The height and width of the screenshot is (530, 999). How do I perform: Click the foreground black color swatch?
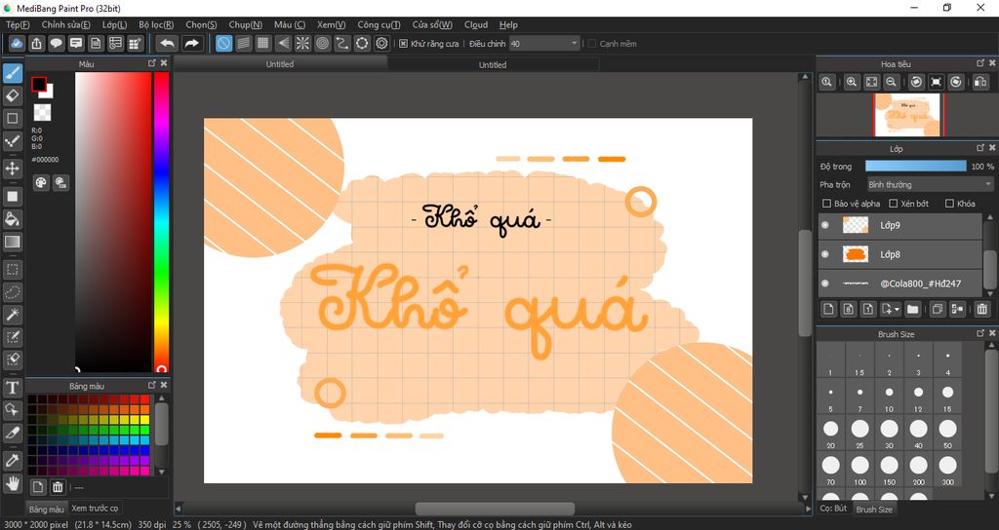pos(38,84)
